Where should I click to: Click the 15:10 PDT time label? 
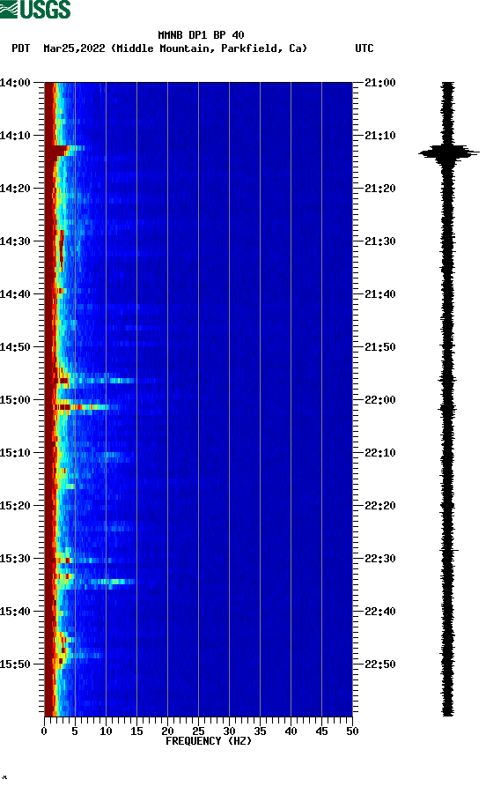15,453
